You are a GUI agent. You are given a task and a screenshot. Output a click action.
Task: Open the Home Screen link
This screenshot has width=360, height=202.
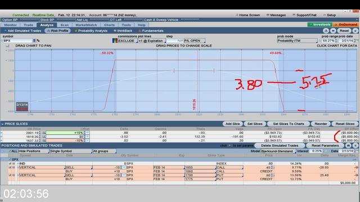(247, 15)
